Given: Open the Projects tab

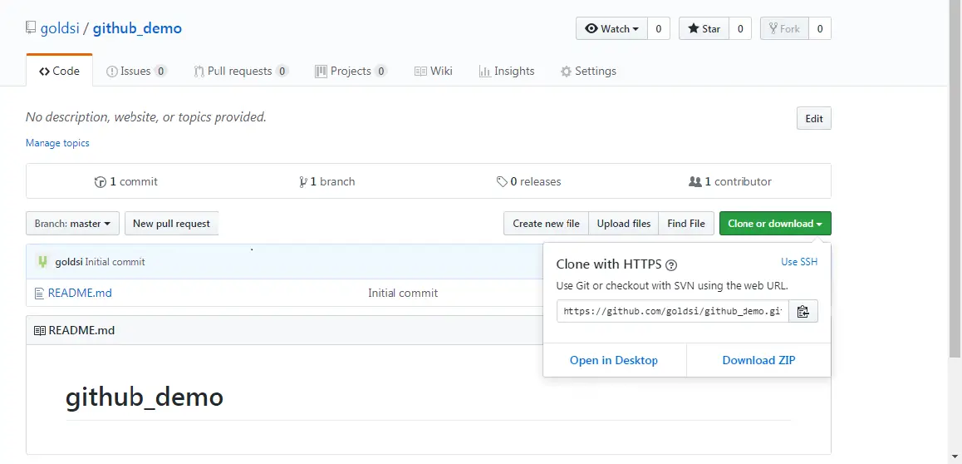Looking at the screenshot, I should click(x=351, y=72).
